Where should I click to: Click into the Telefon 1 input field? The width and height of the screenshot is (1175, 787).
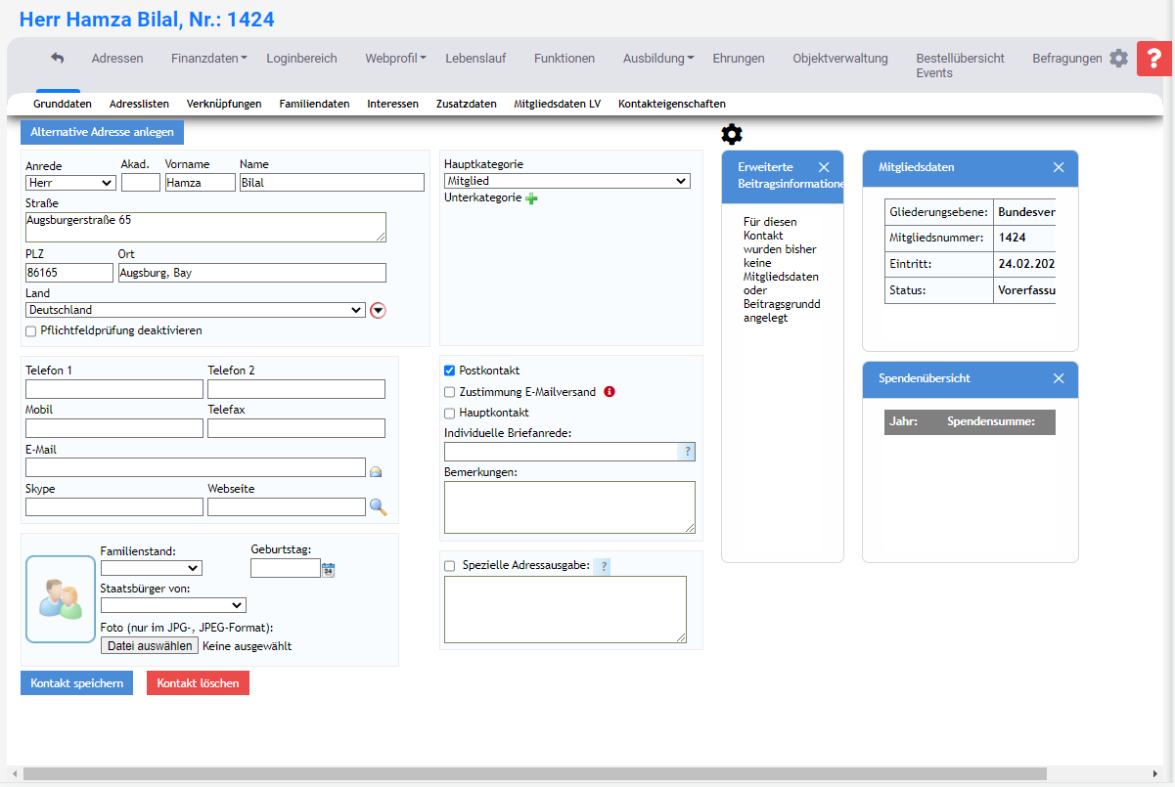pyautogui.click(x=114, y=389)
